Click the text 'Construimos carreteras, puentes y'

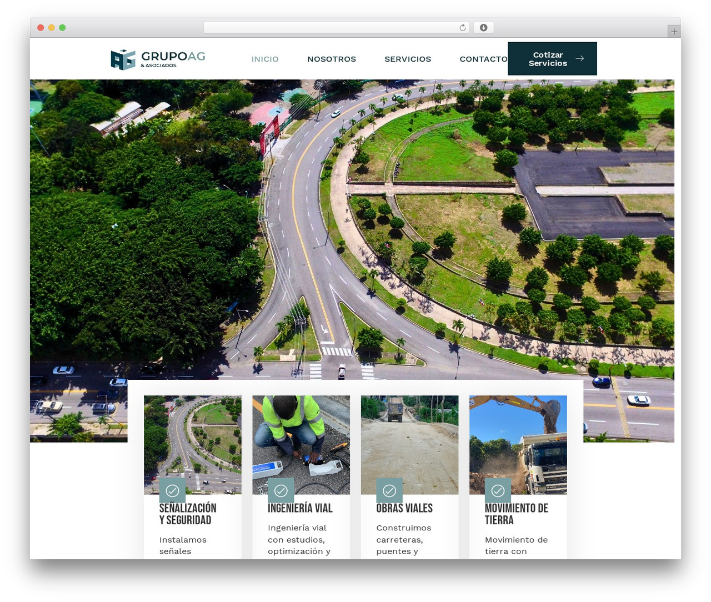pos(404,539)
